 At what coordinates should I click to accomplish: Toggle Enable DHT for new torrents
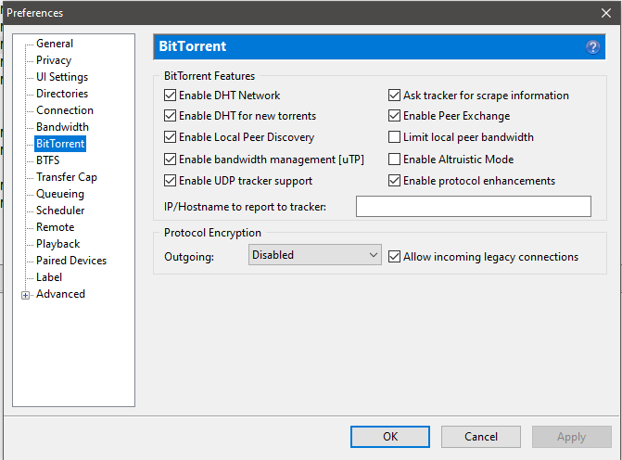170,116
